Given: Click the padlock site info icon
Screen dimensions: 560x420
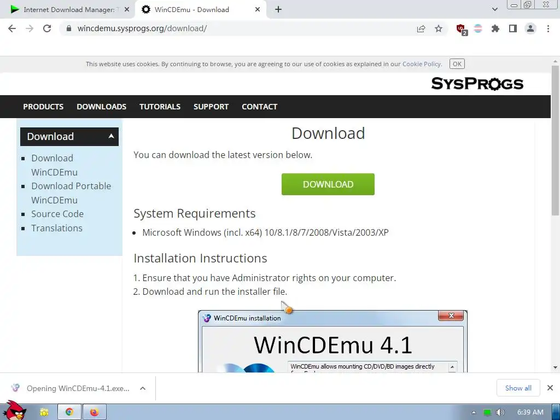Looking at the screenshot, I should 69,28.
